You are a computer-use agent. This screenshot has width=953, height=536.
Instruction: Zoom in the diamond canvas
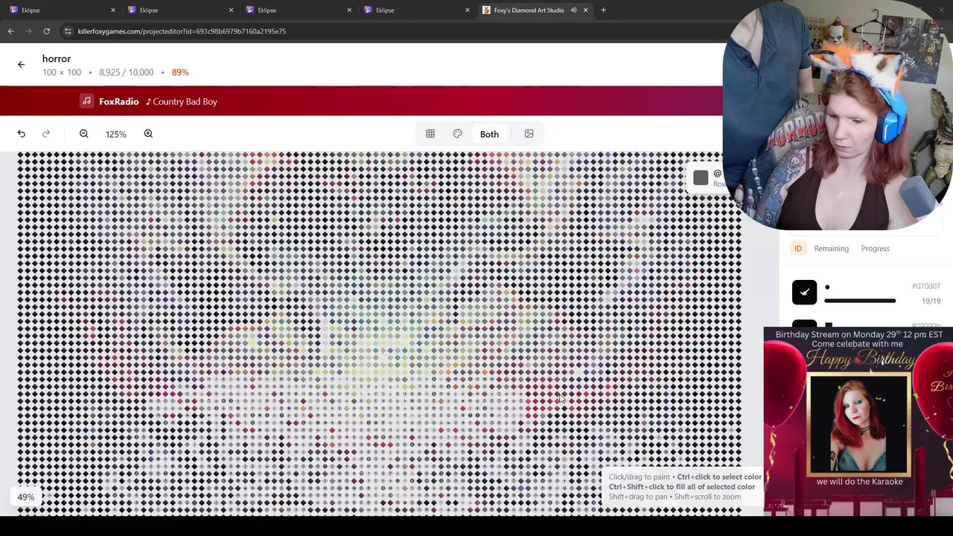coord(148,134)
